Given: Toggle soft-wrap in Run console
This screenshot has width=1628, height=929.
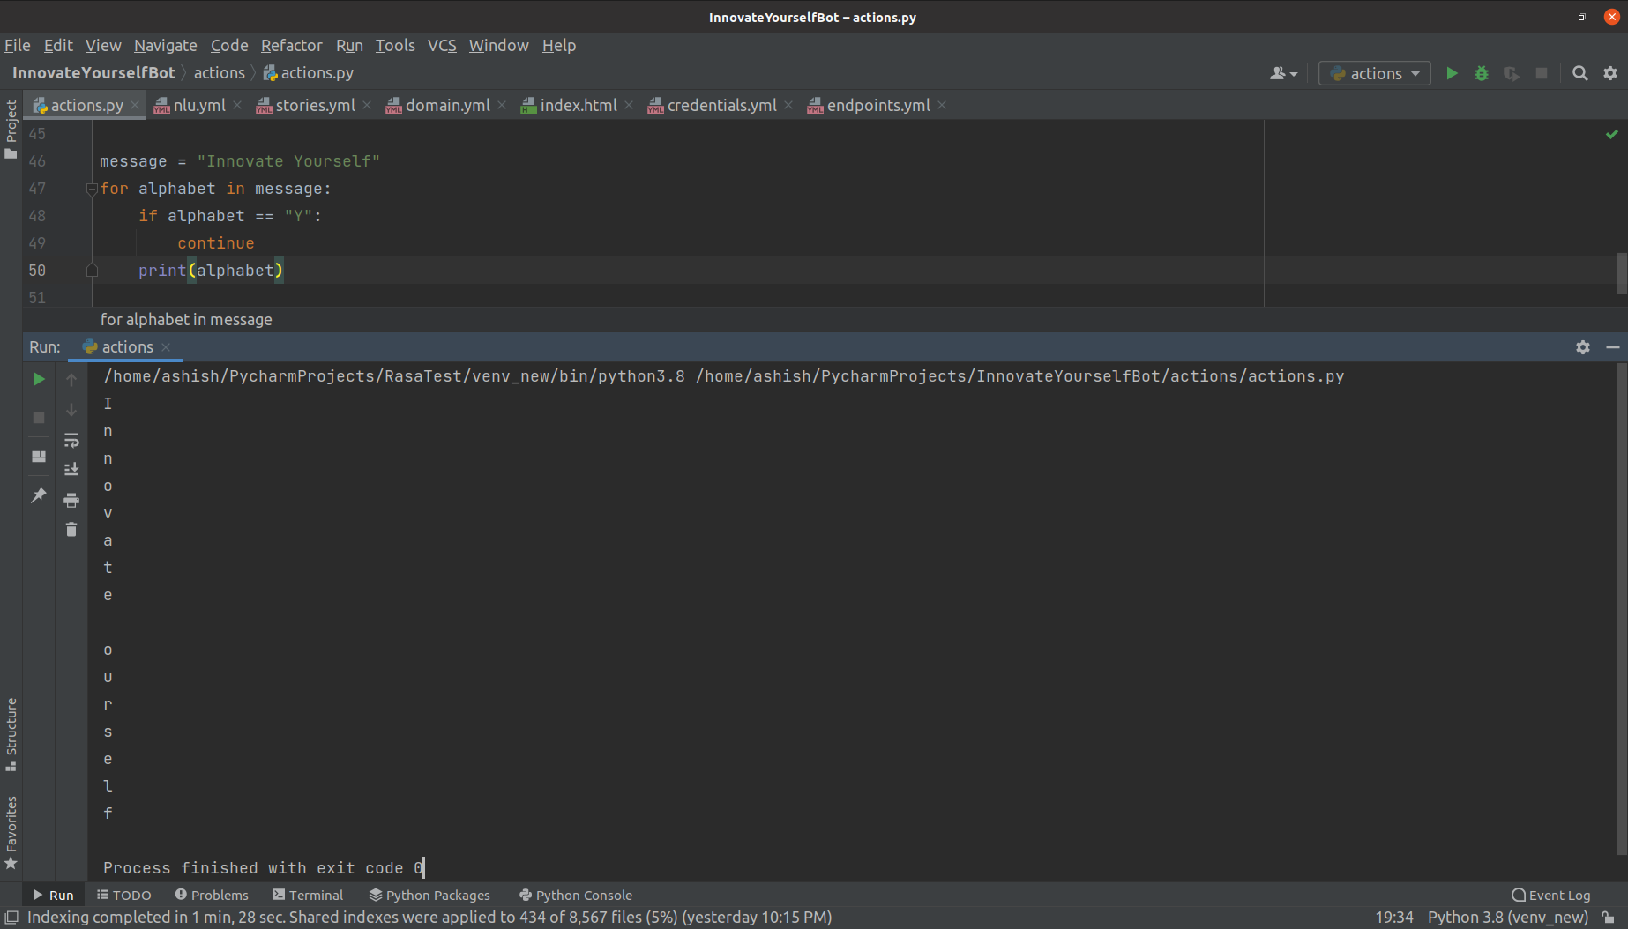Looking at the screenshot, I should pyautogui.click(x=71, y=440).
